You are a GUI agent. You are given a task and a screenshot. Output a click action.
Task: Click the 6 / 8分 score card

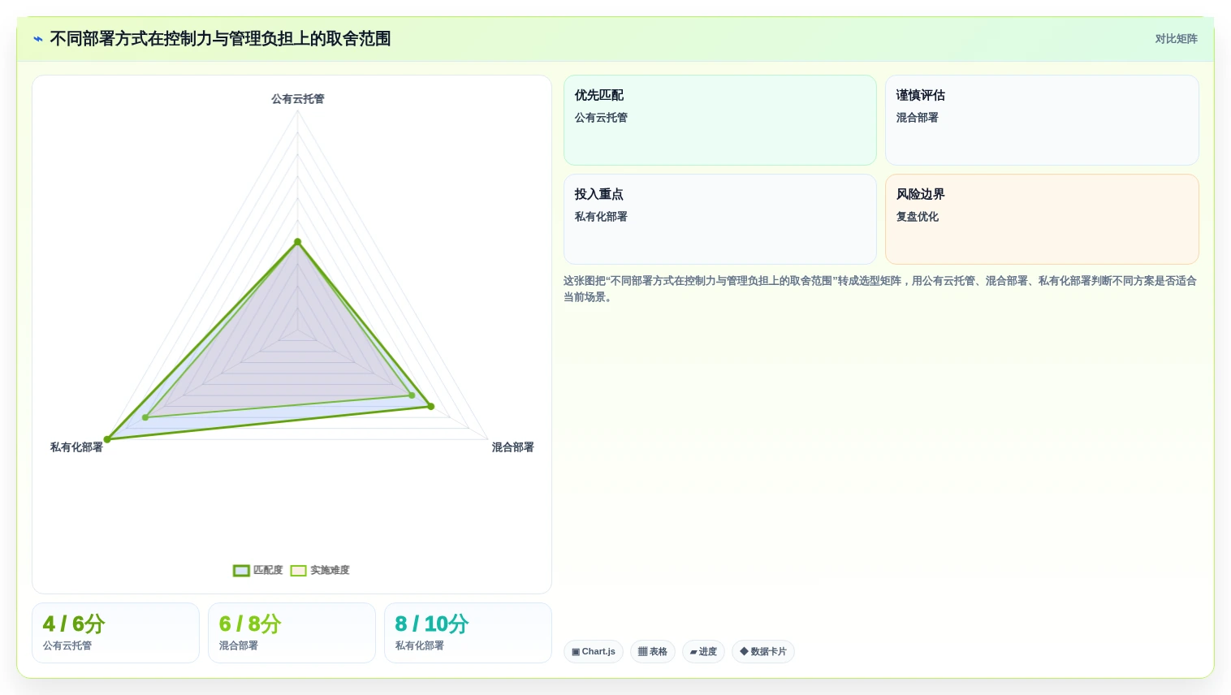pyautogui.click(x=292, y=633)
